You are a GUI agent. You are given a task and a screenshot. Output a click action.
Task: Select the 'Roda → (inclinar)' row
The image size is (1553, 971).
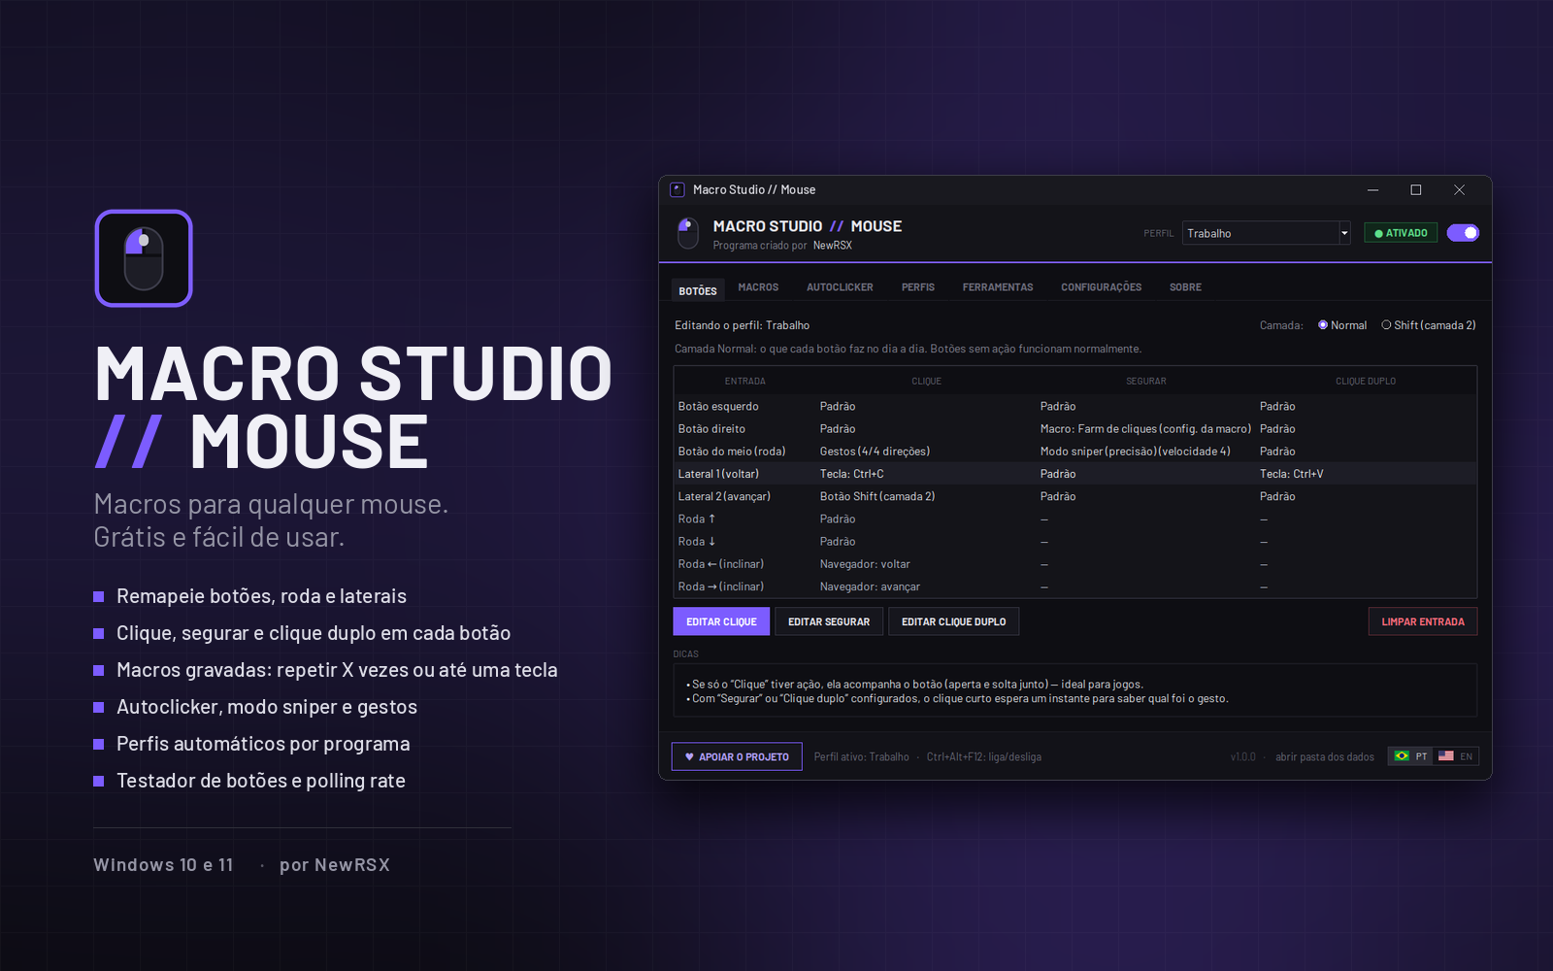[1075, 586]
